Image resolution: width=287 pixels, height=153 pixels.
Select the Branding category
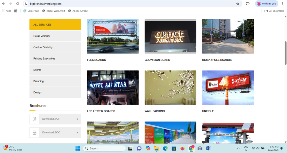click(x=55, y=81)
